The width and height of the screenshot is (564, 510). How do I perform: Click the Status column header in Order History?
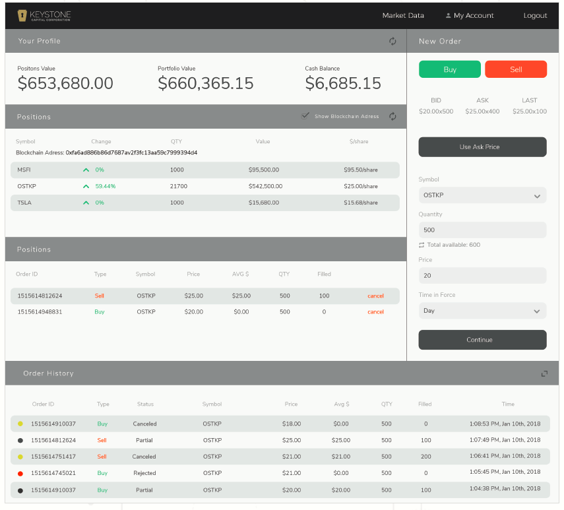tap(145, 404)
